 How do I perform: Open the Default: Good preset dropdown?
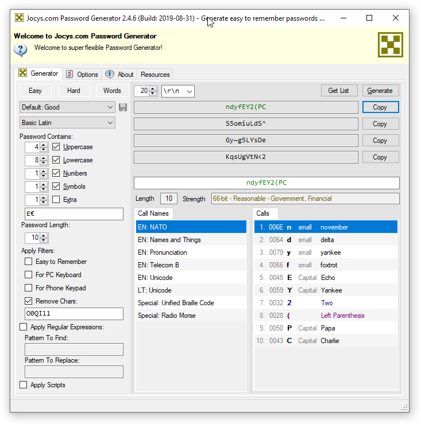(67, 107)
